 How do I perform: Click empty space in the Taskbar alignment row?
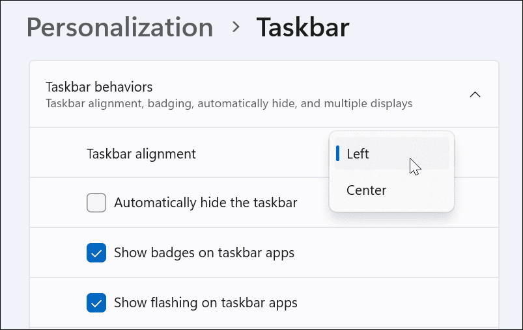click(x=261, y=154)
